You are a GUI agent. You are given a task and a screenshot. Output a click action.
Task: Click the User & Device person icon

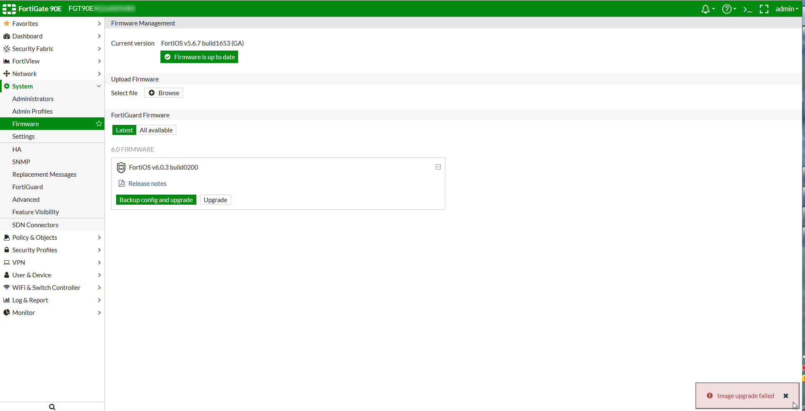click(x=7, y=275)
